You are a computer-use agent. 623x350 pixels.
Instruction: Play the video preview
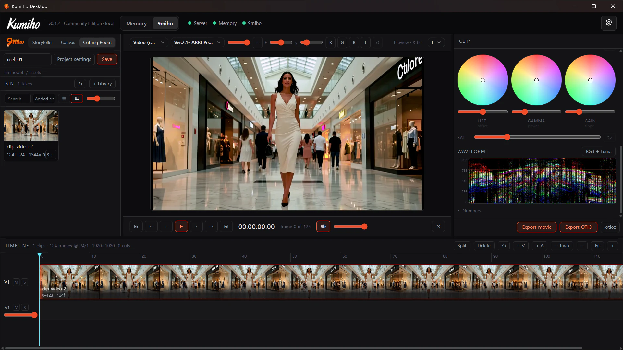(181, 227)
